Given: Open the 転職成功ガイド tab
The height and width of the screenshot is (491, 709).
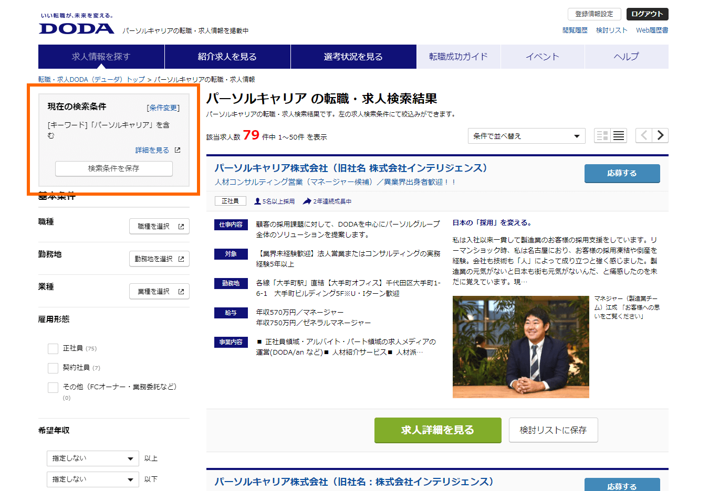Looking at the screenshot, I should click(458, 57).
